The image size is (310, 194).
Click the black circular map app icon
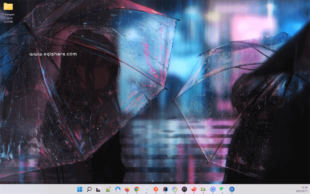click(184, 189)
